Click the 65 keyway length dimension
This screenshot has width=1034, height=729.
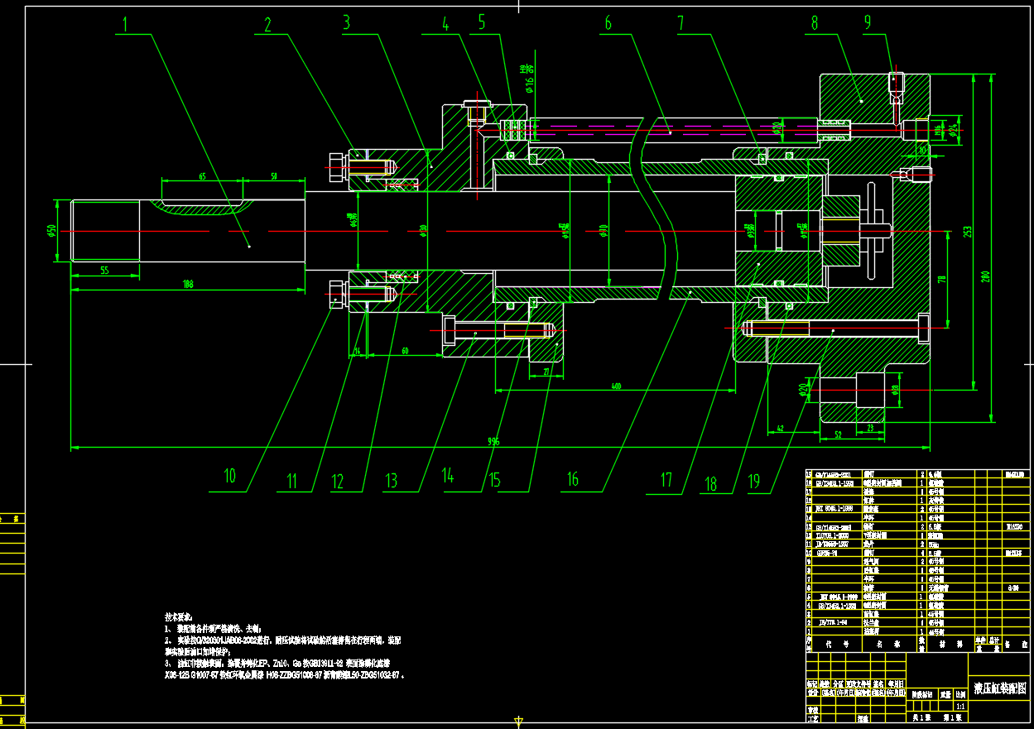coord(202,176)
